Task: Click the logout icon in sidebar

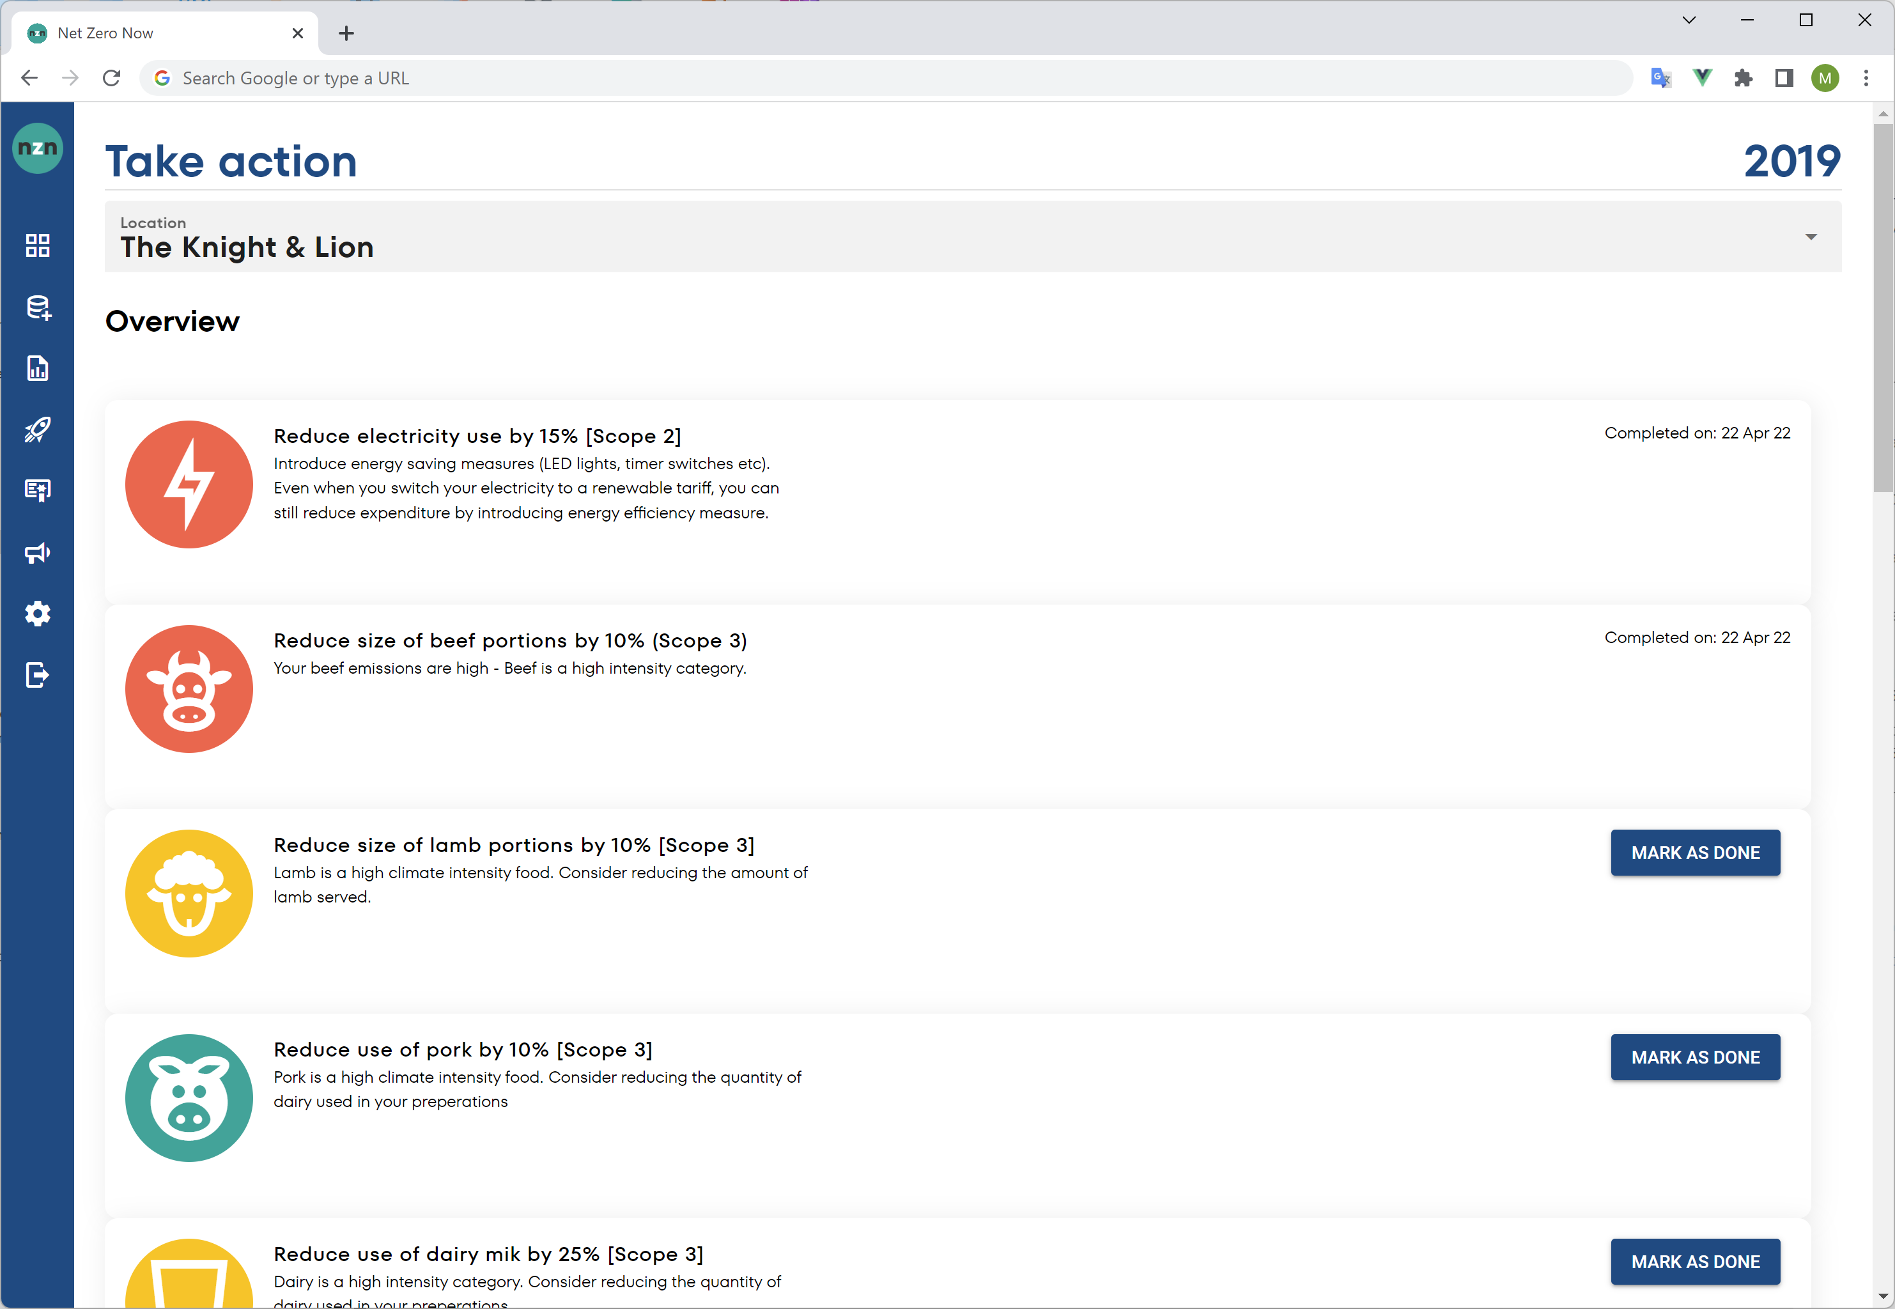Action: tap(37, 675)
